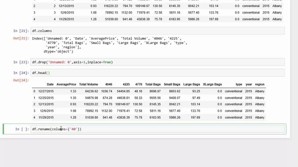Click the type column header
Image resolution: width=298 pixels, height=167 pixels.
tap(239, 84)
